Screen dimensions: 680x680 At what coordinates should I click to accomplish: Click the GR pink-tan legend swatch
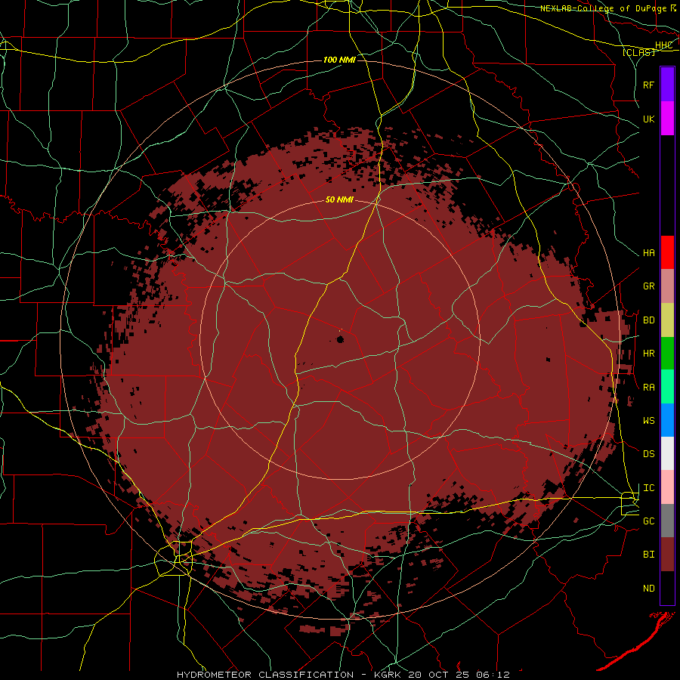click(667, 286)
